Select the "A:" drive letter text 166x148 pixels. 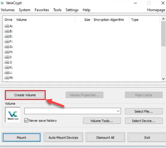pos(11,26)
